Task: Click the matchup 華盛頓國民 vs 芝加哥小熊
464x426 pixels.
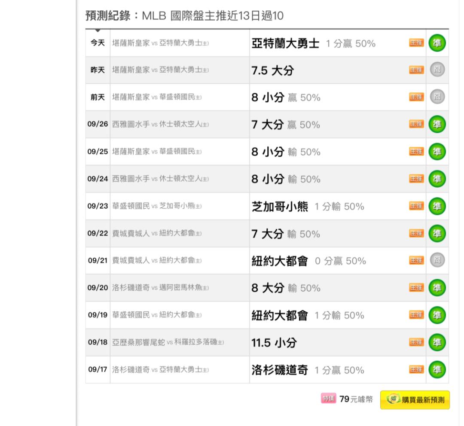Action: 157,206
